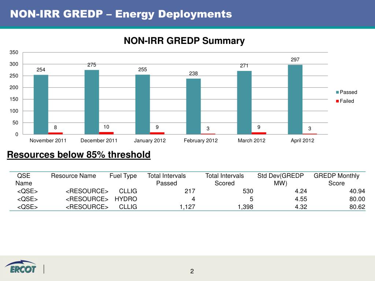
Task: Click the December 2011 red Failed bar
Action: point(106,133)
